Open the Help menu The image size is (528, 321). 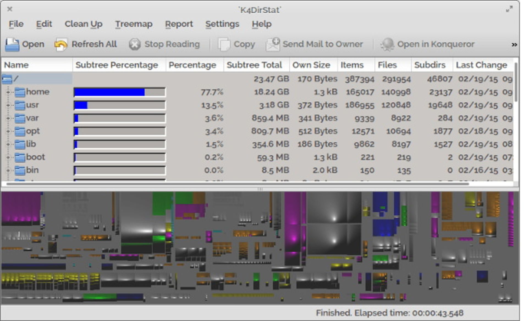tap(262, 24)
